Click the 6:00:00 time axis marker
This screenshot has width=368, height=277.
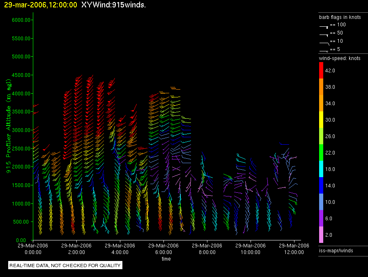pyautogui.click(x=163, y=252)
